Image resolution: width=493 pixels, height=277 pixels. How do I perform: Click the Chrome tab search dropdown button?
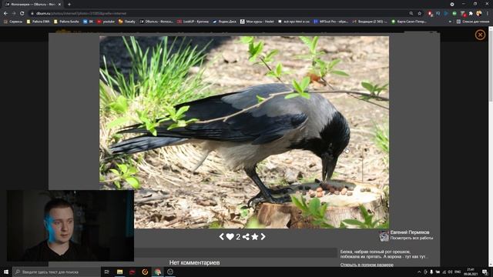452,5
